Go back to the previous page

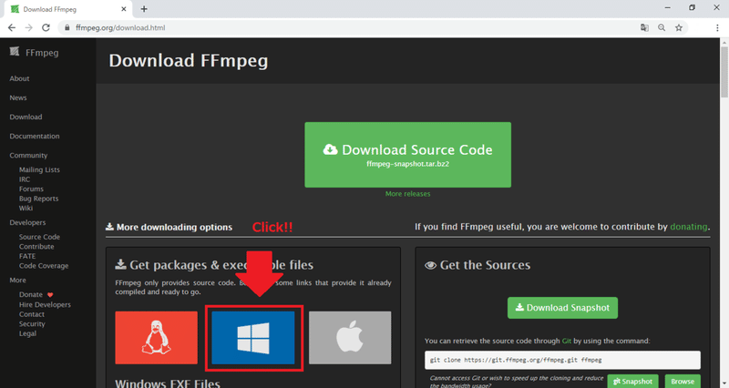click(12, 28)
